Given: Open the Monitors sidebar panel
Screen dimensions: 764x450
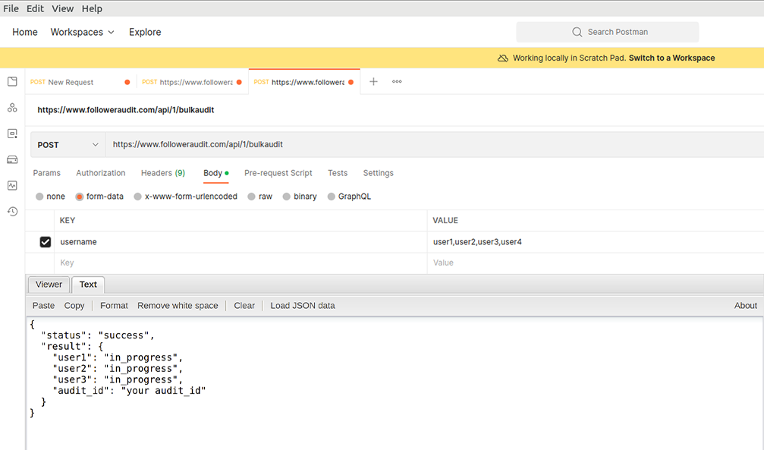Looking at the screenshot, I should click(x=12, y=185).
